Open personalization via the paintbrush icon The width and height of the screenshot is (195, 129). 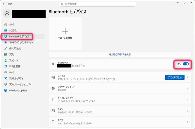click(5, 48)
